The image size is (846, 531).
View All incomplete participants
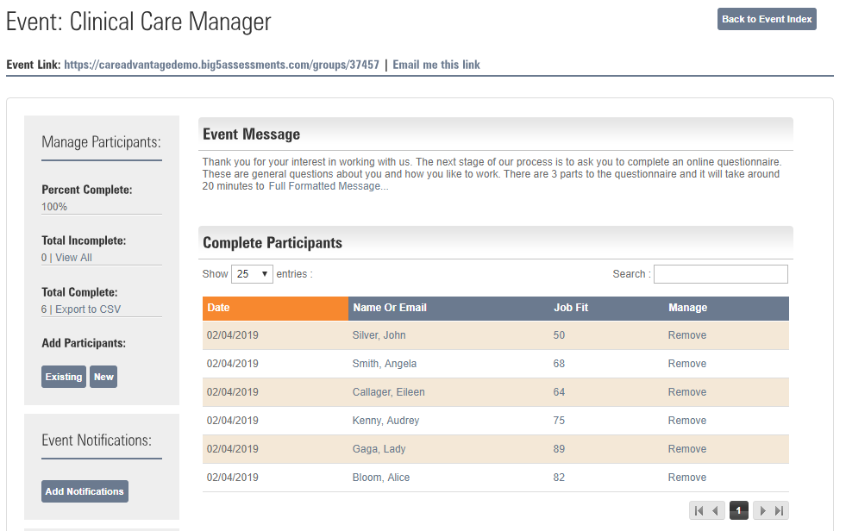pyautogui.click(x=73, y=258)
